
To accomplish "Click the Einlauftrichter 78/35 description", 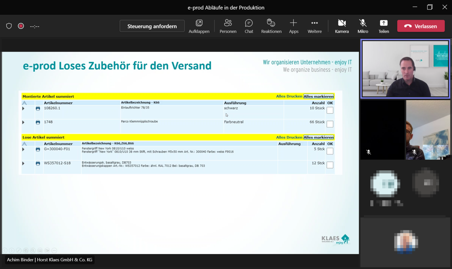I will click(x=135, y=108).
